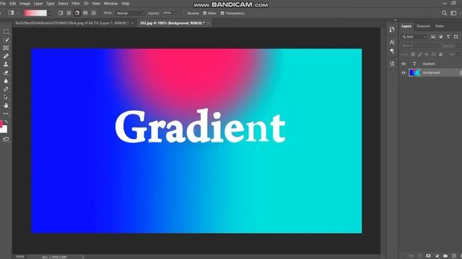Toggle lock image pixels brush
This screenshot has height=259, width=462.
pyautogui.click(x=419, y=55)
